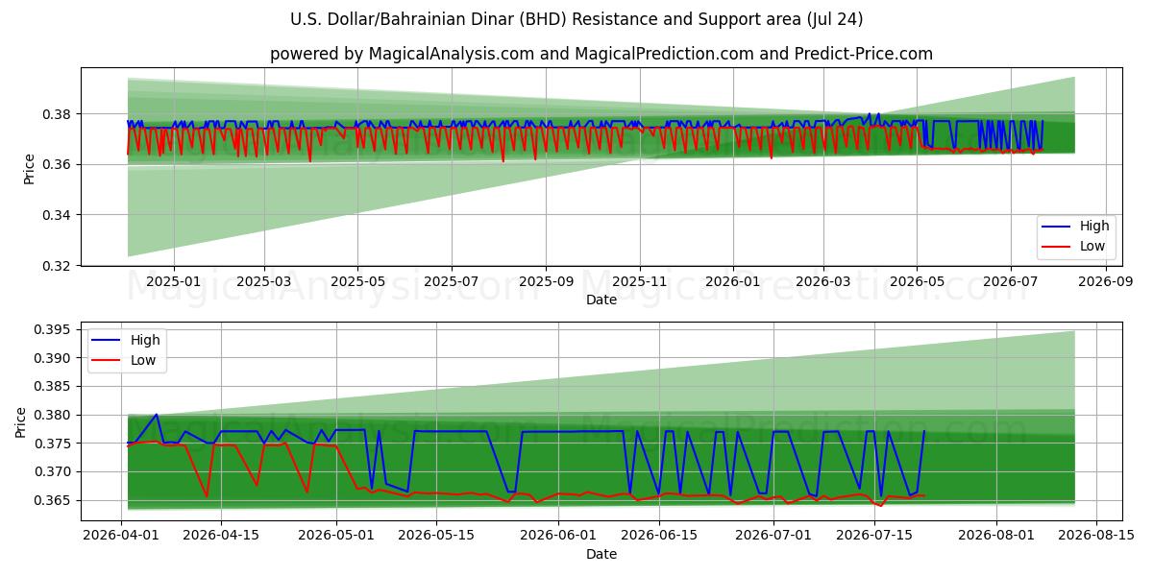Viewport: 1153px width, 576px height.
Task: Click the 2026-06-01 date tick label
Action: pyautogui.click(x=558, y=536)
